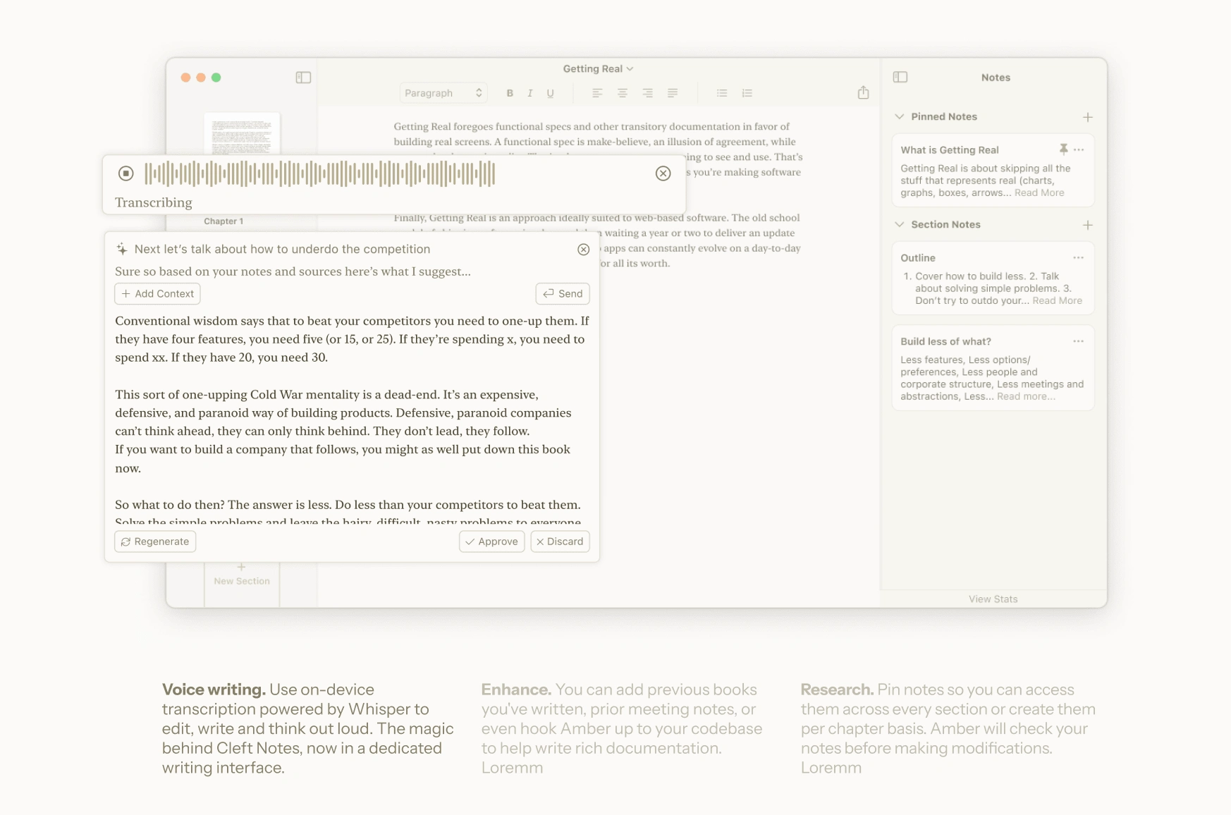Open the Paragraph style dropdown
1231x815 pixels.
tap(443, 93)
